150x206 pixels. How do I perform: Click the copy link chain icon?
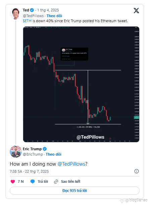[56, 181]
